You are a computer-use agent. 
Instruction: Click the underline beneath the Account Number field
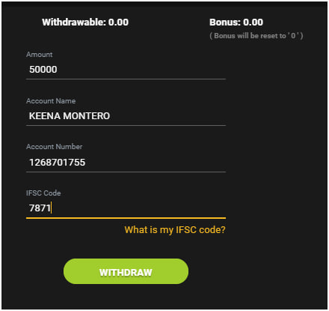126,172
